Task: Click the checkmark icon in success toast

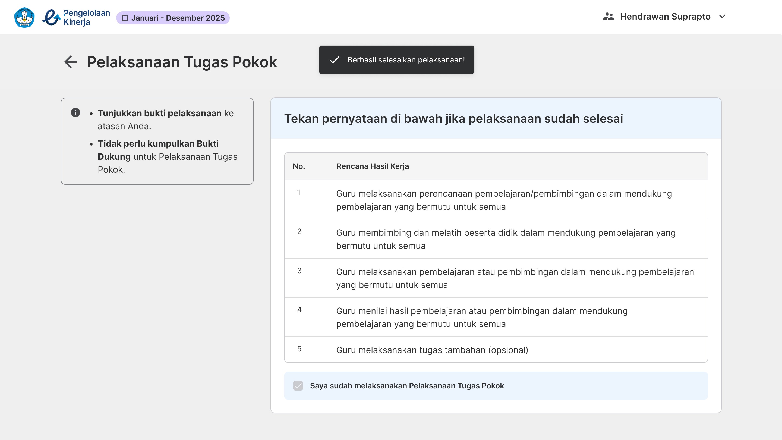Action: click(334, 60)
